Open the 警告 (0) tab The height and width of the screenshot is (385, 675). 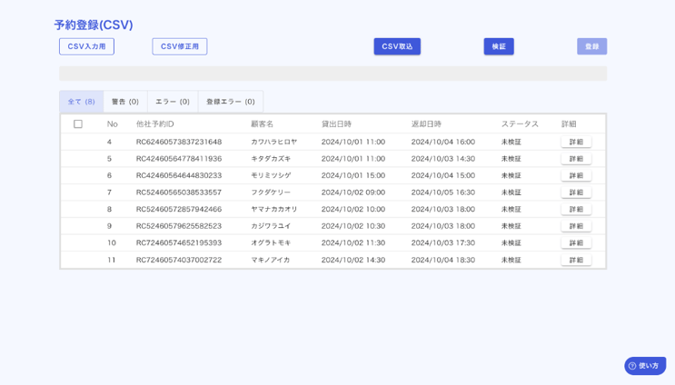pyautogui.click(x=125, y=102)
